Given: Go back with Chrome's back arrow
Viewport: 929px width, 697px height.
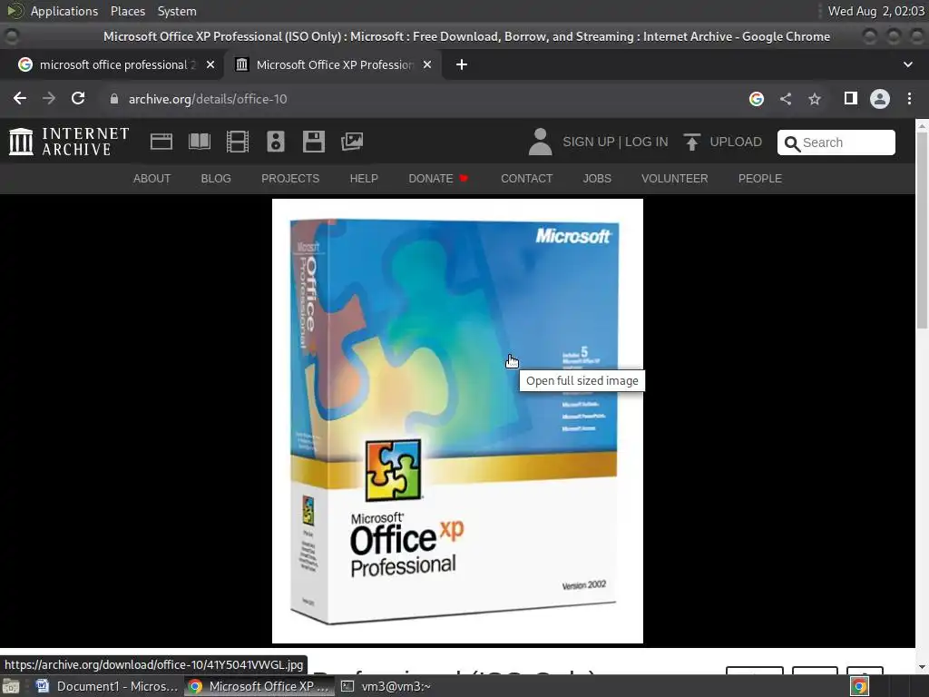Looking at the screenshot, I should [20, 98].
